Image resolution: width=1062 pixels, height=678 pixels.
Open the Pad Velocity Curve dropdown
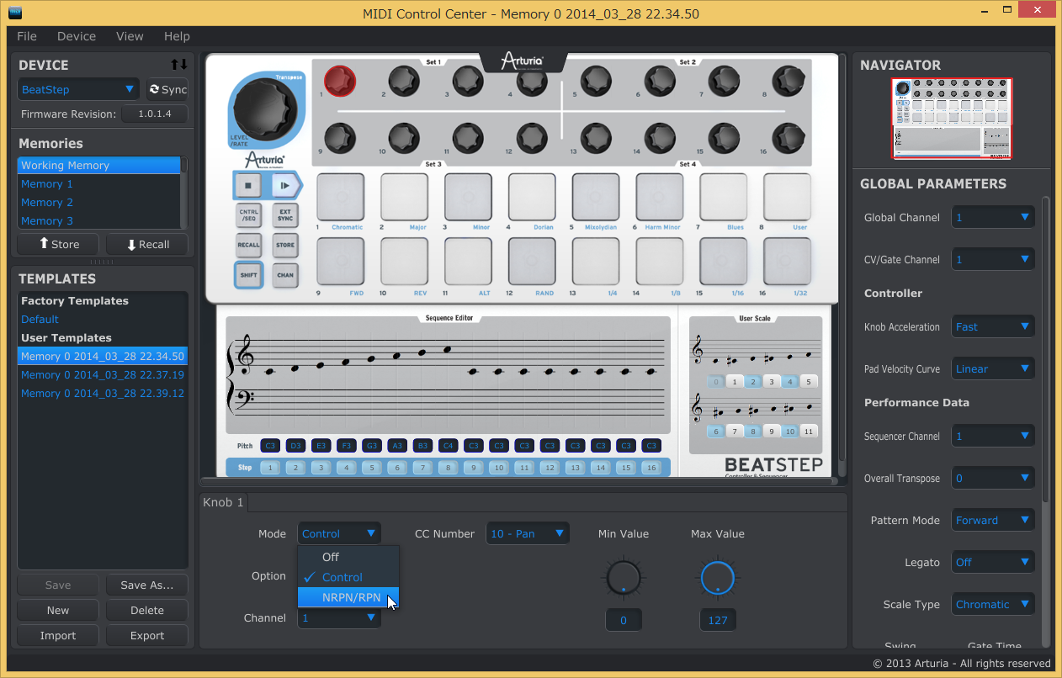(993, 368)
